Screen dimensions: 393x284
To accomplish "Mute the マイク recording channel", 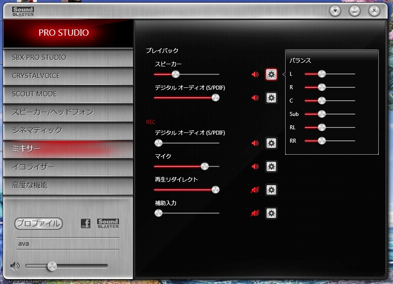I will (255, 166).
